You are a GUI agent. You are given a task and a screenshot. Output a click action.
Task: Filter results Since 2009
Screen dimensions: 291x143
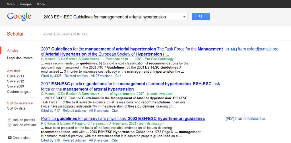(x=15, y=86)
